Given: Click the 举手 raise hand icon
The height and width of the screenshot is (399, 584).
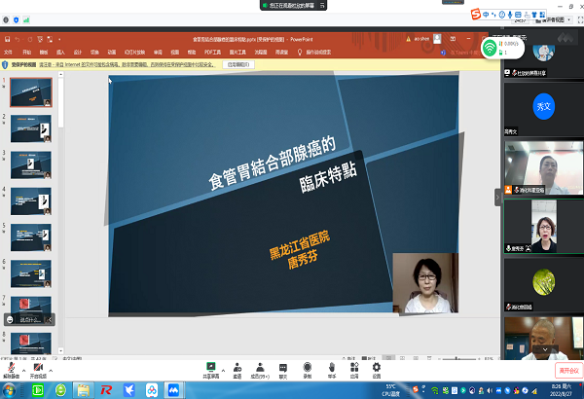Looking at the screenshot, I should pyautogui.click(x=331, y=367).
